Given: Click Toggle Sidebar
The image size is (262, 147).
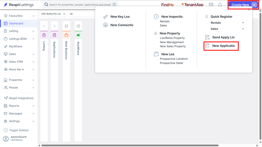Looking at the screenshot, I should [x=16, y=130].
